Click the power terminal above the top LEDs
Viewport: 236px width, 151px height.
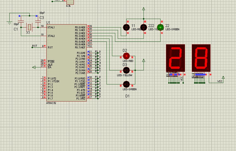[x=144, y=9]
